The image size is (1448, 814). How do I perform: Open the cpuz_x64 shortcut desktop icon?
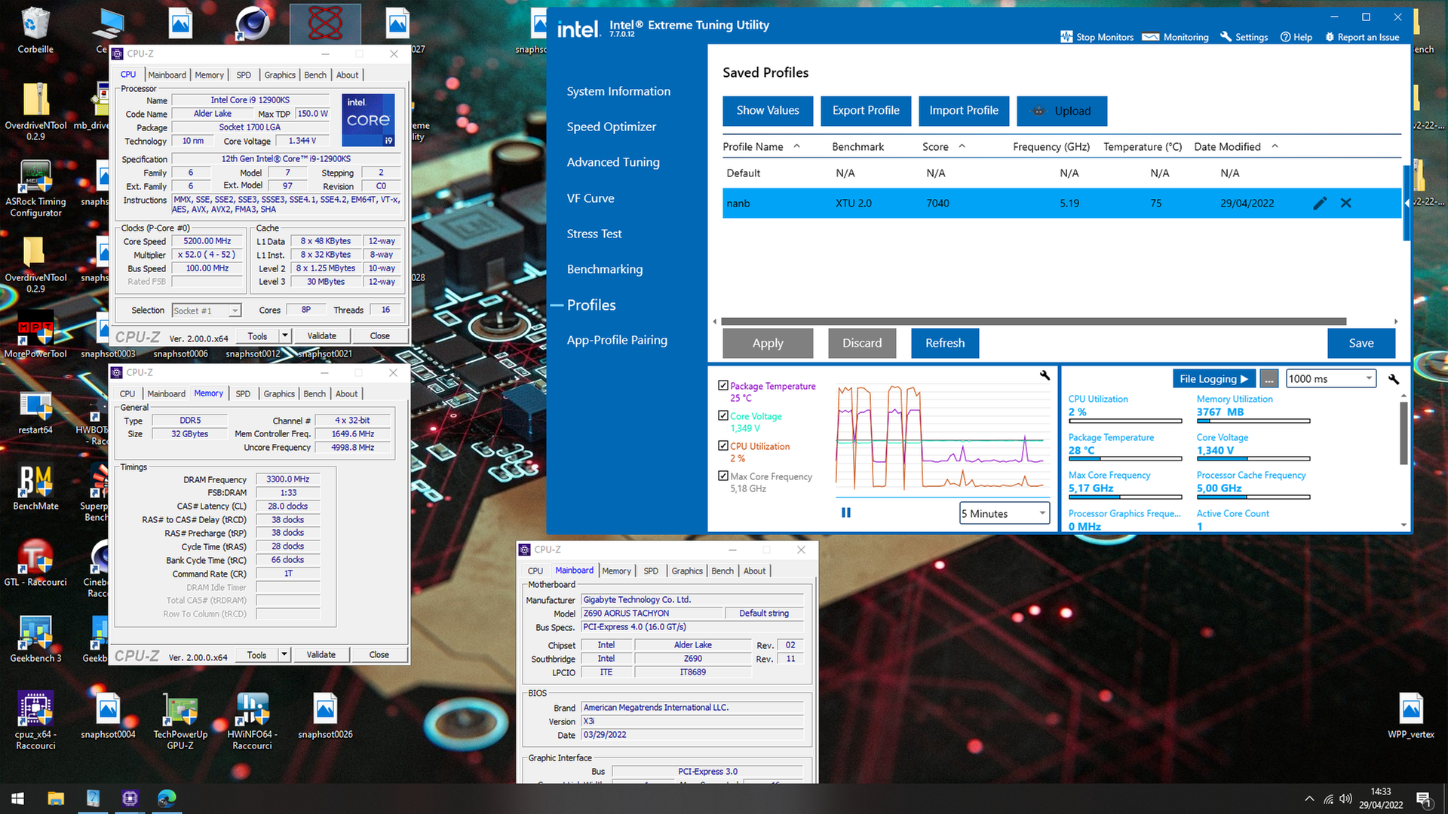(x=35, y=721)
